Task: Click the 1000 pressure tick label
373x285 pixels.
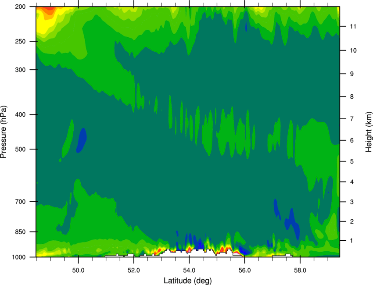Action: coord(18,257)
